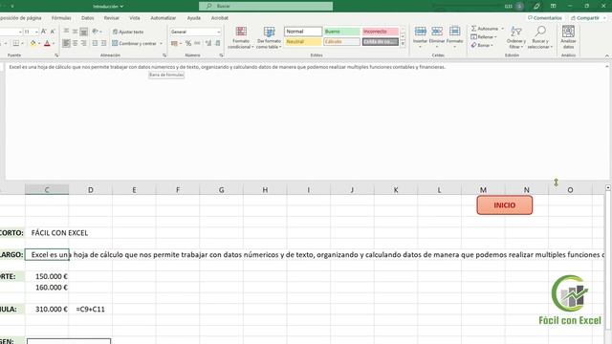This screenshot has width=612, height=344.
Task: Click the Buscar search box
Action: tap(266, 7)
